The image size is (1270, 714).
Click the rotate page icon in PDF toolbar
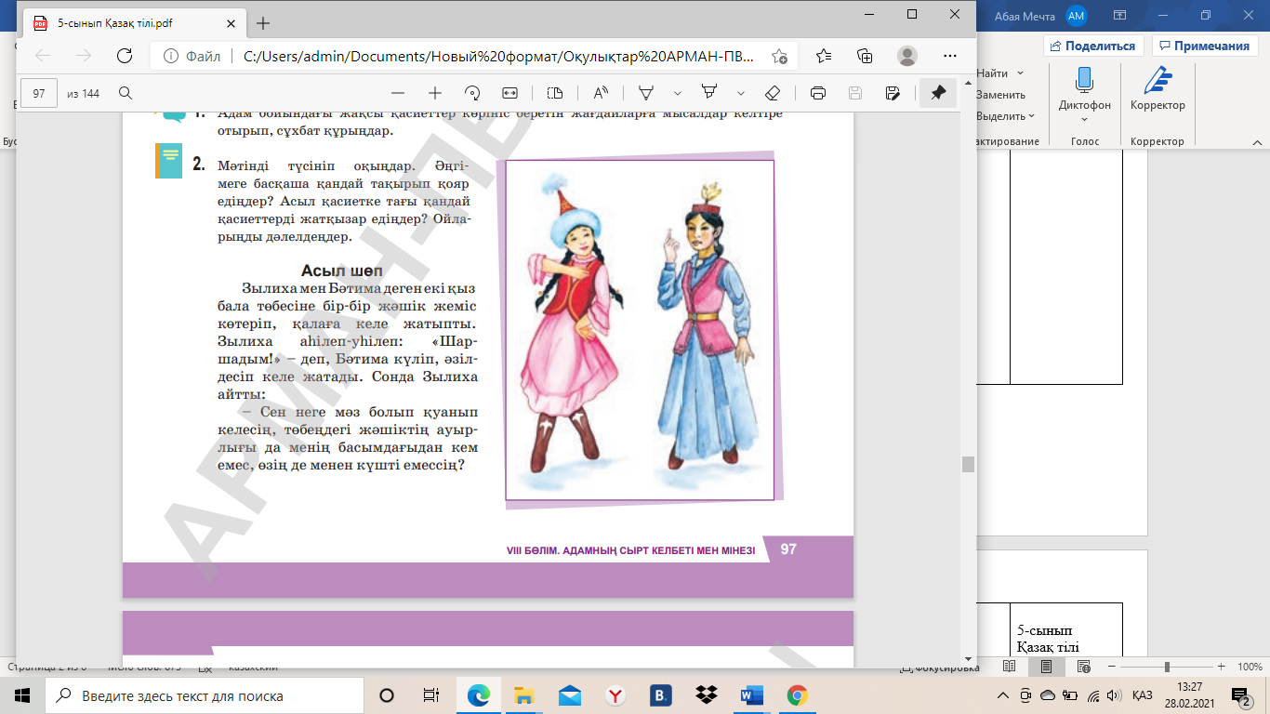tap(472, 93)
